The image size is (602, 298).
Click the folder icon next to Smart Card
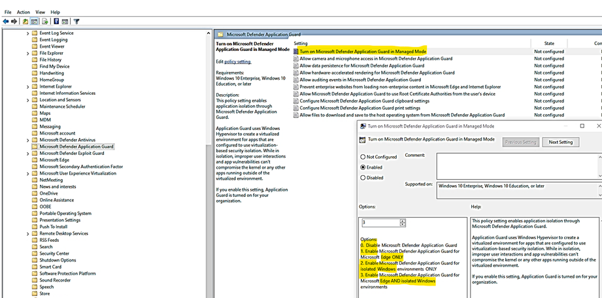[35, 267]
